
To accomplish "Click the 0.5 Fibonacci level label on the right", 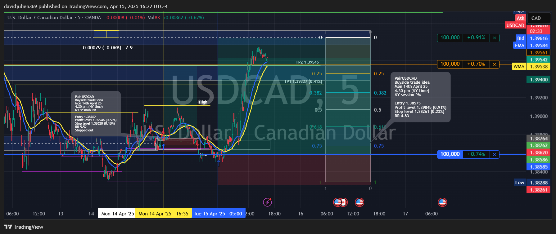I will (x=377, y=110).
